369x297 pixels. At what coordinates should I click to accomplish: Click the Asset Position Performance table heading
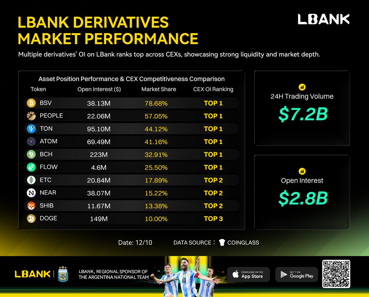tap(131, 79)
